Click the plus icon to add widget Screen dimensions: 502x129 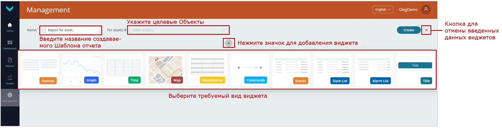point(228,43)
